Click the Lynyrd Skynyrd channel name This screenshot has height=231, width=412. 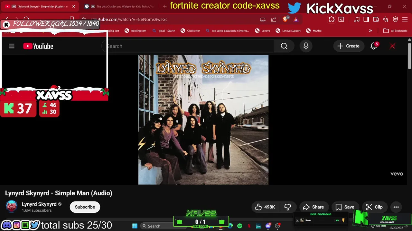click(x=39, y=204)
